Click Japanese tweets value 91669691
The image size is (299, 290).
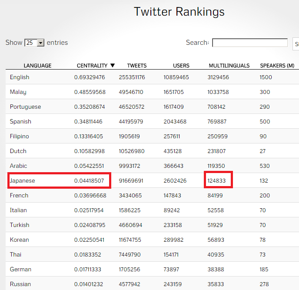click(131, 181)
